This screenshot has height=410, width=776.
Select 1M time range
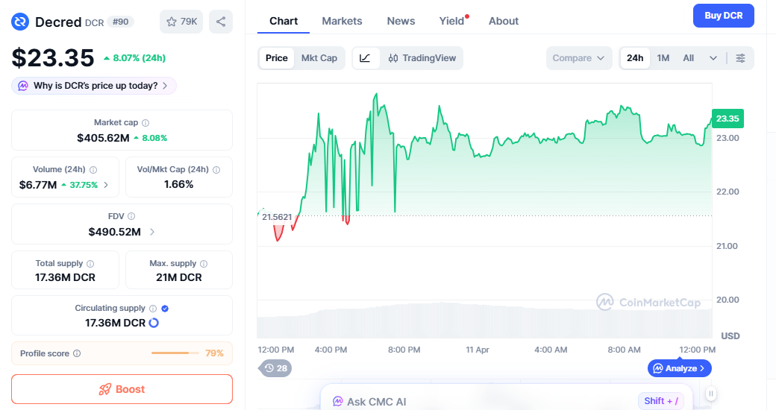(663, 58)
